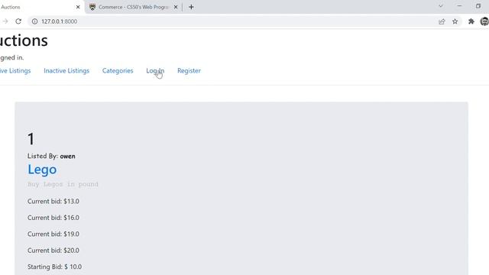Click the forward navigation arrow
The height and width of the screenshot is (275, 489).
[x=5, y=21]
